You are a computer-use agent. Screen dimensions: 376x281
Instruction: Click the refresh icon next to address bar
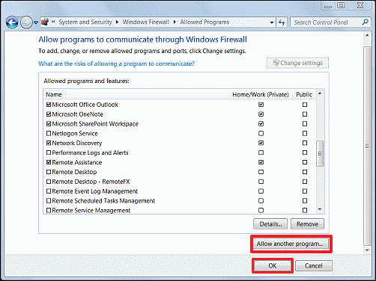tap(282, 22)
